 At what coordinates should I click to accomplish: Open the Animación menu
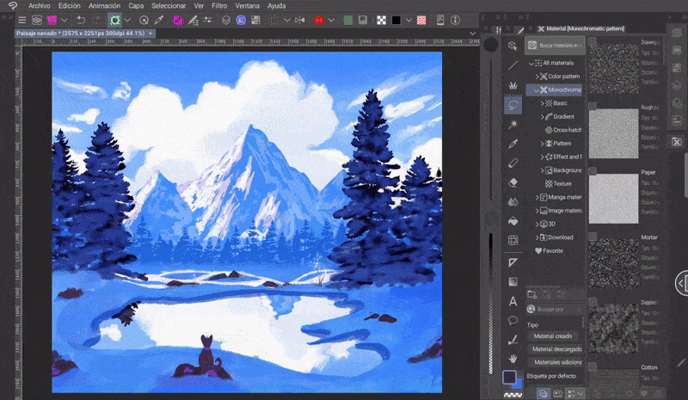click(104, 6)
